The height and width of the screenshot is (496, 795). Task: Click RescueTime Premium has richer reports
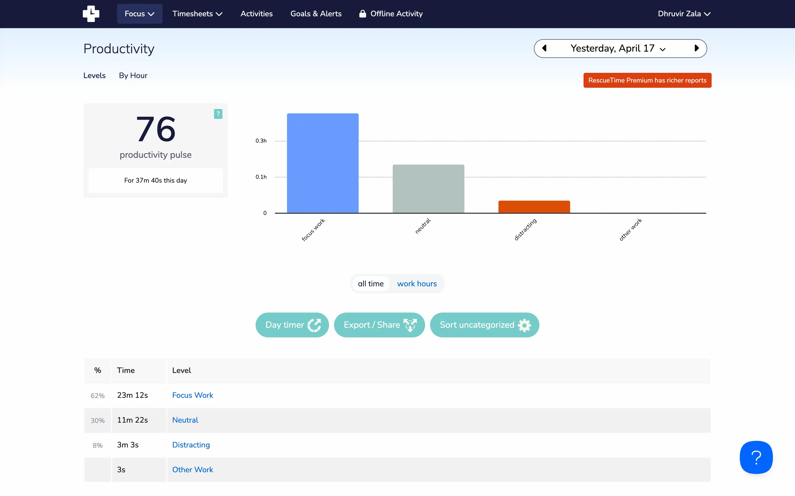[x=647, y=80]
